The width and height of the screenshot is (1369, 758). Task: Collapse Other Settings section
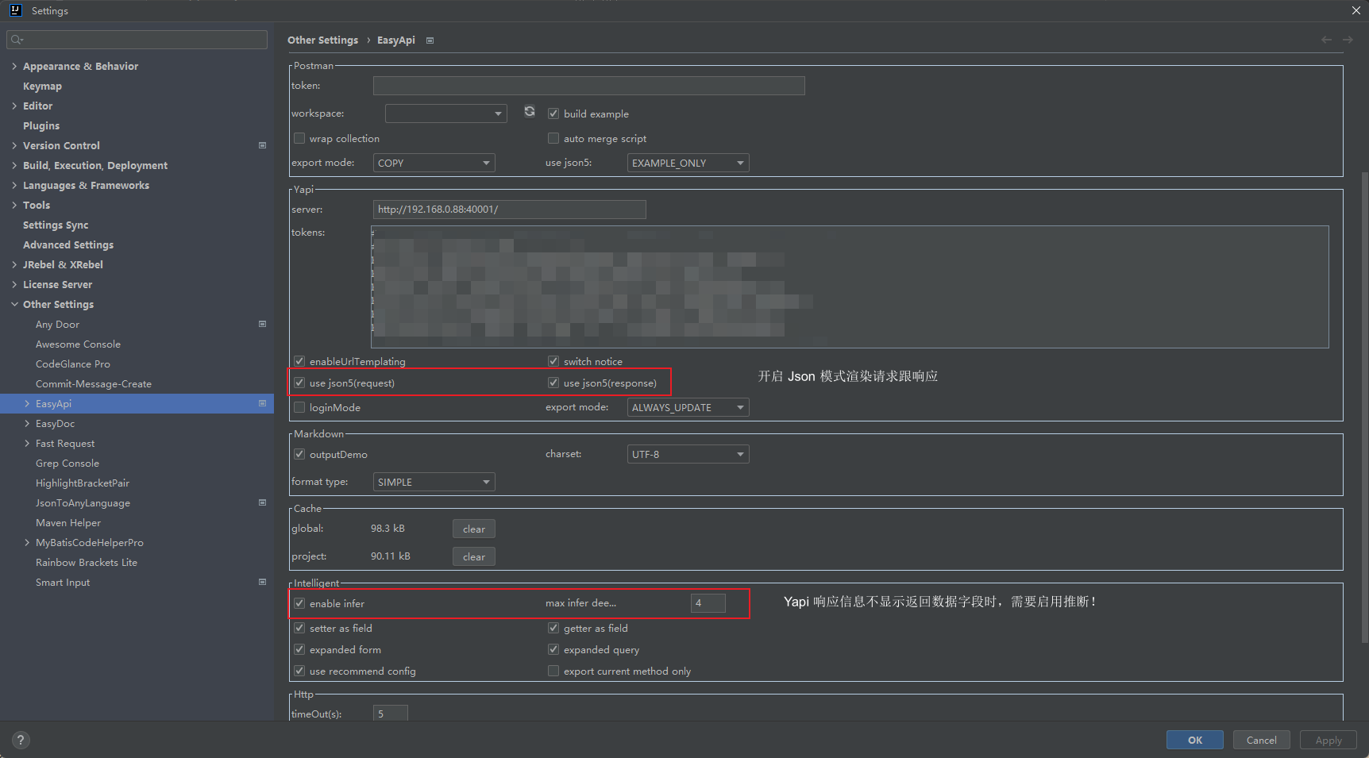[14, 304]
